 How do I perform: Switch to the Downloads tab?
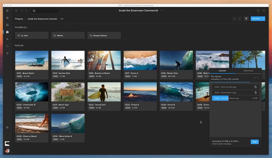[x=248, y=71]
